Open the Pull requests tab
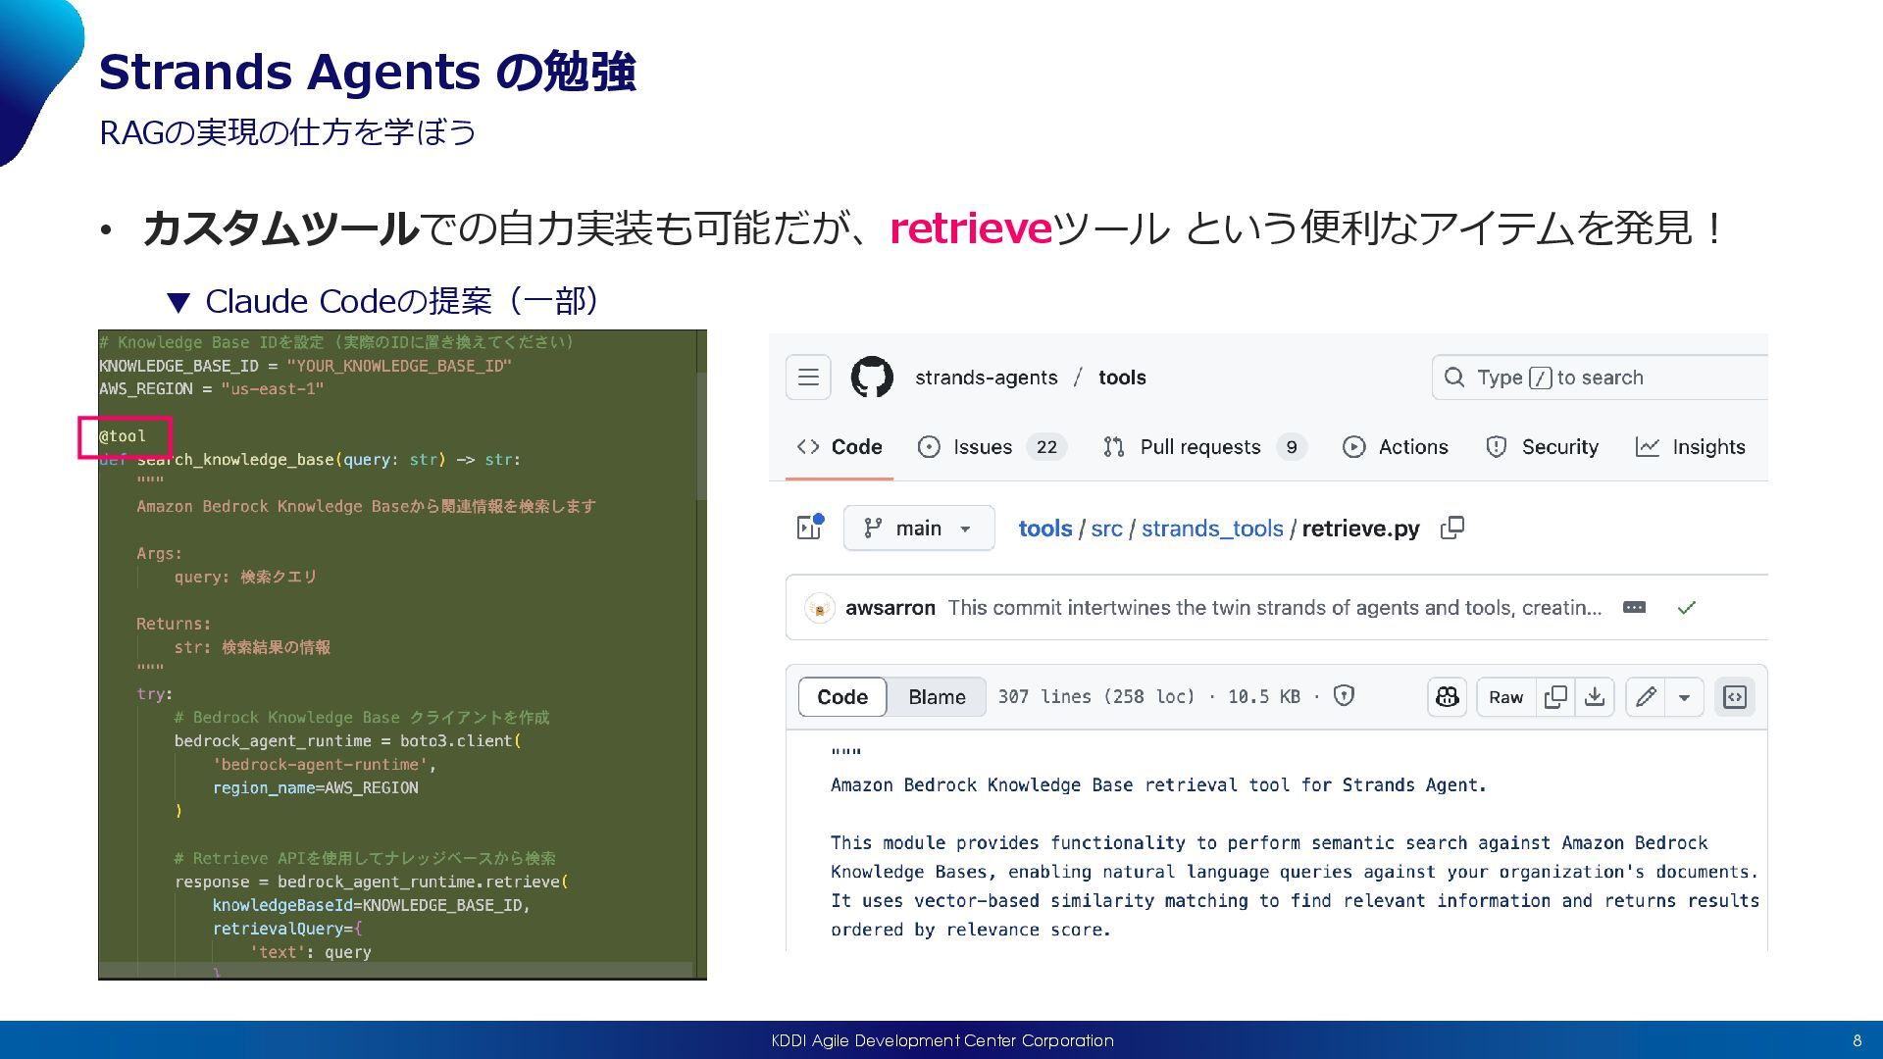This screenshot has height=1059, width=1883. [x=1204, y=447]
